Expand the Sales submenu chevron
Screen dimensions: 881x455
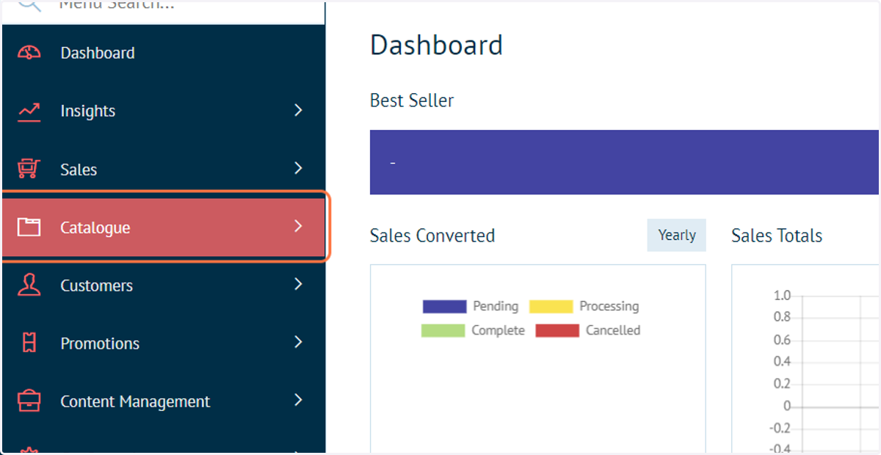click(x=298, y=168)
